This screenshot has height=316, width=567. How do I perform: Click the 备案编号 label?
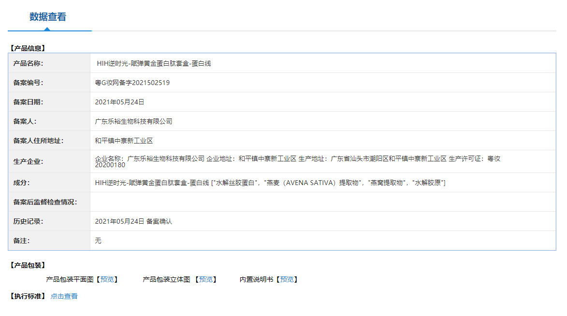point(28,83)
